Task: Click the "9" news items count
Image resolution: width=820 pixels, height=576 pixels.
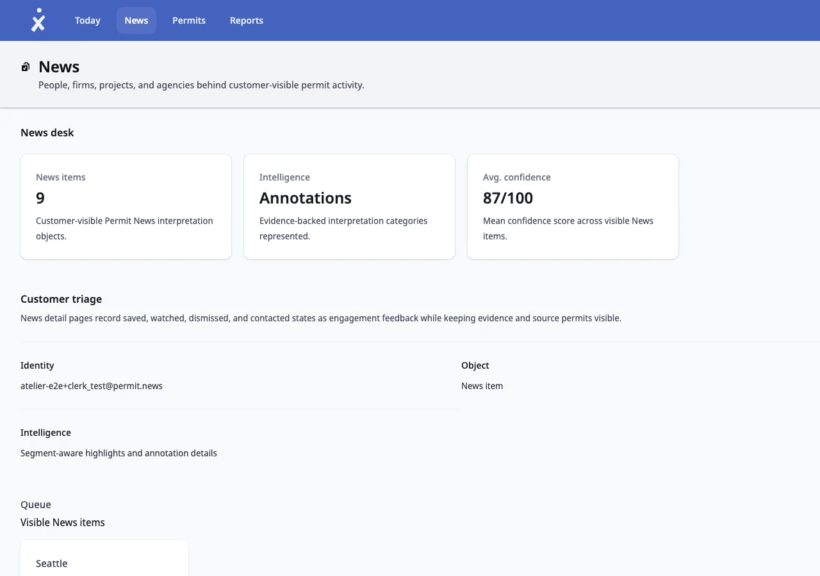Action: [x=40, y=198]
